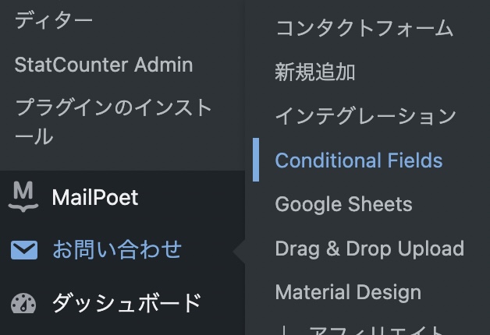Click the お問い合わせ envelope icon
The width and height of the screenshot is (490, 335).
(24, 250)
